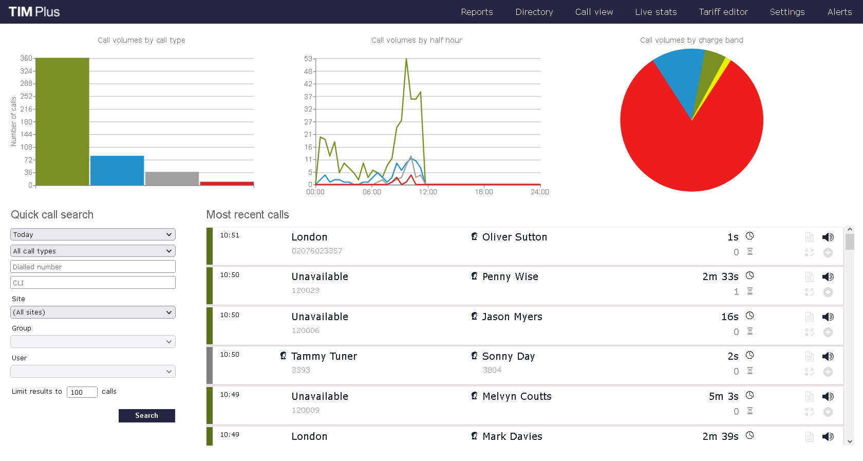Click the duration clock icon beside 2m 33s
Screen dimensions: 863x461
[750, 275]
